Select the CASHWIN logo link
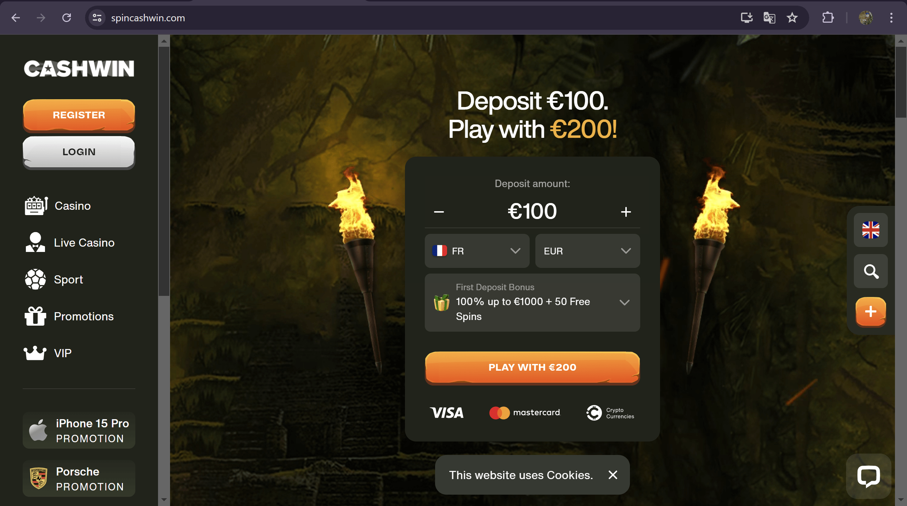Screen dimensions: 907x506 pyautogui.click(x=79, y=68)
